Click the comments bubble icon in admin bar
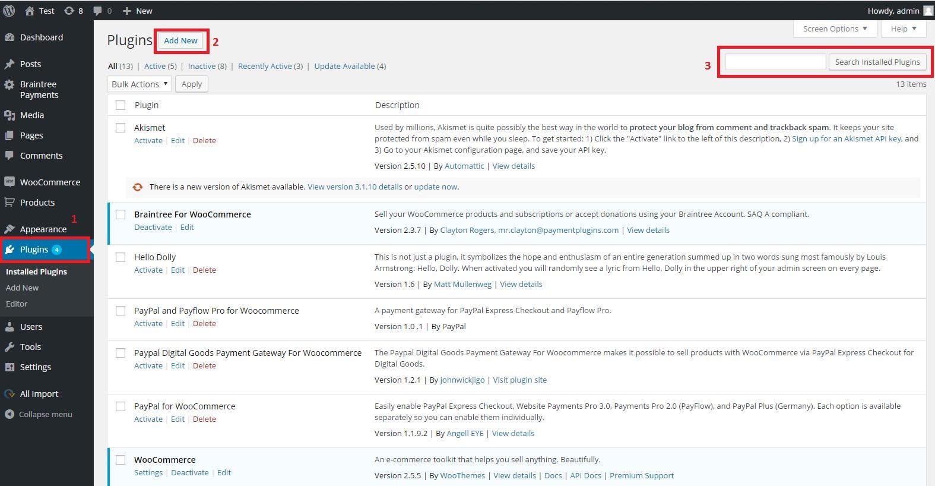Image resolution: width=935 pixels, height=486 pixels. click(x=98, y=11)
